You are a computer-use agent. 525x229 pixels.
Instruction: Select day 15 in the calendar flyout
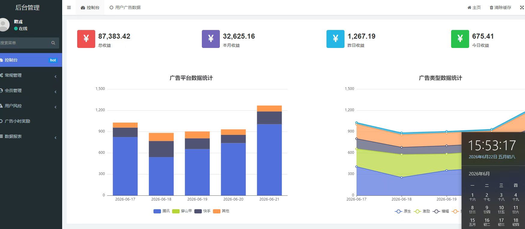(472, 222)
